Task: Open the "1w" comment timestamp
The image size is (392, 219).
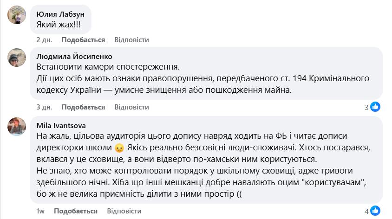Action: [41, 211]
